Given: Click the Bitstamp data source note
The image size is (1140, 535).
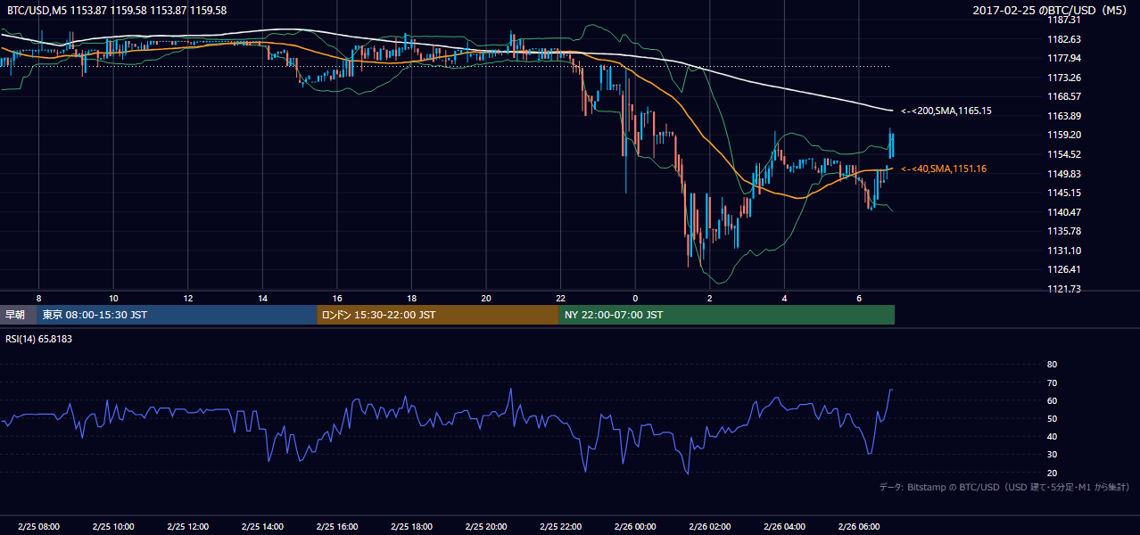Looking at the screenshot, I should tap(1004, 487).
